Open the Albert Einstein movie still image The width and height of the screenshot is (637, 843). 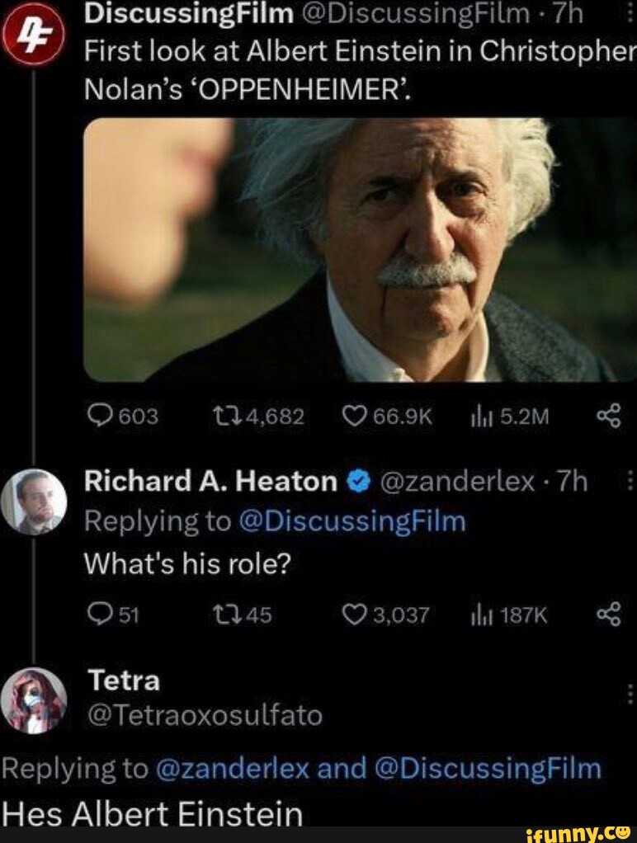(355, 247)
